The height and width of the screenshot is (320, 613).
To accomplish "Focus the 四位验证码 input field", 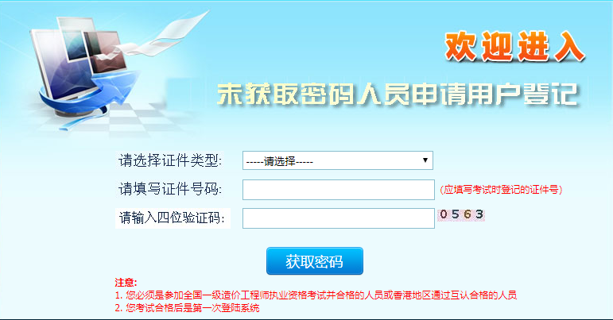I will click(339, 218).
